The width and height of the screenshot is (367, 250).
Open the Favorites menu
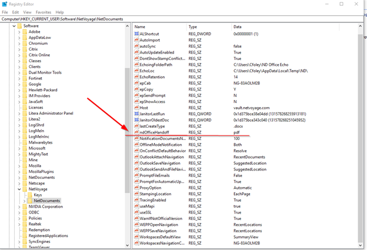pos(44,12)
